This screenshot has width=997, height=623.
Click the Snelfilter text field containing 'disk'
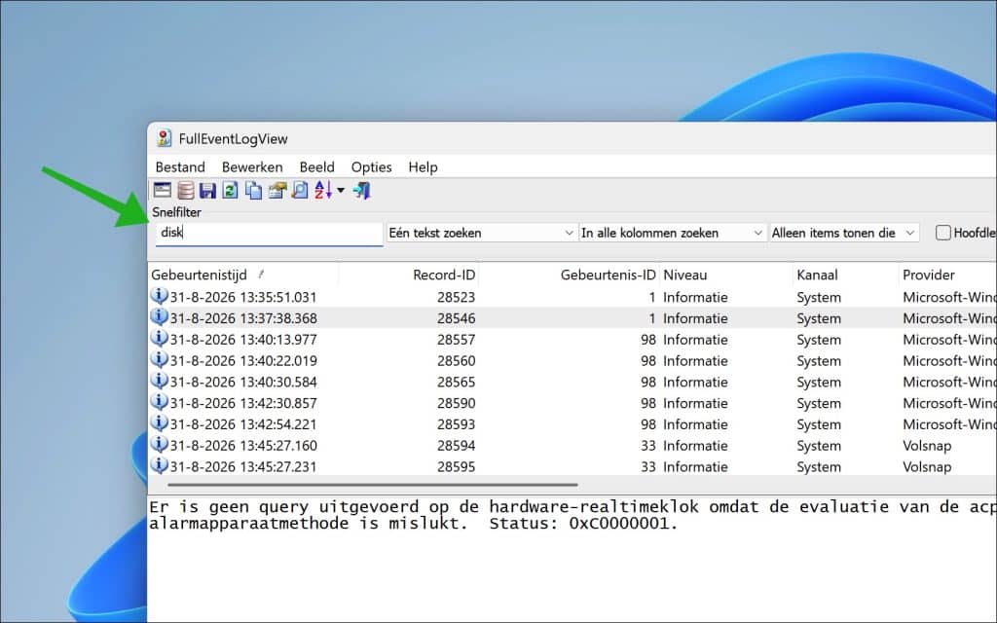269,234
